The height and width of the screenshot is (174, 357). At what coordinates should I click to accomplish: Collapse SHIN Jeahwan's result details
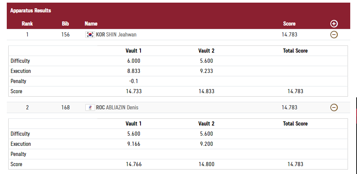point(334,35)
